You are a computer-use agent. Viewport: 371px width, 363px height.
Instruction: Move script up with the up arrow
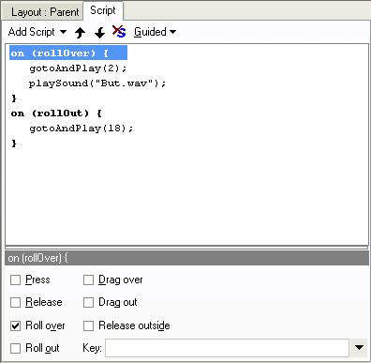coord(81,32)
